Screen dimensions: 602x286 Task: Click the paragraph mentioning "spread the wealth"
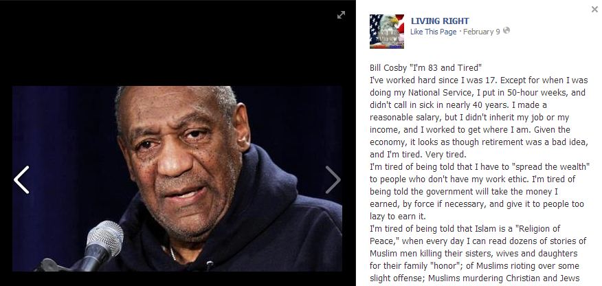pyautogui.click(x=480, y=191)
